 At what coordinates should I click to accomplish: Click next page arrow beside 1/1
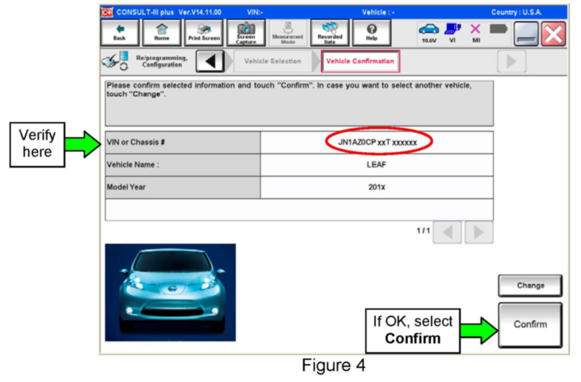pyautogui.click(x=479, y=232)
